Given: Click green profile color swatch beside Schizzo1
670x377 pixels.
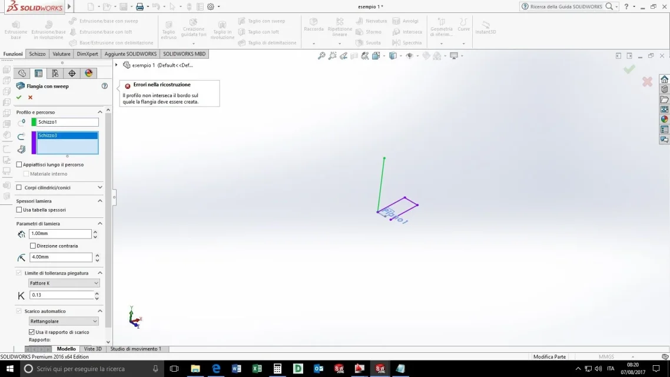Looking at the screenshot, I should 34,122.
